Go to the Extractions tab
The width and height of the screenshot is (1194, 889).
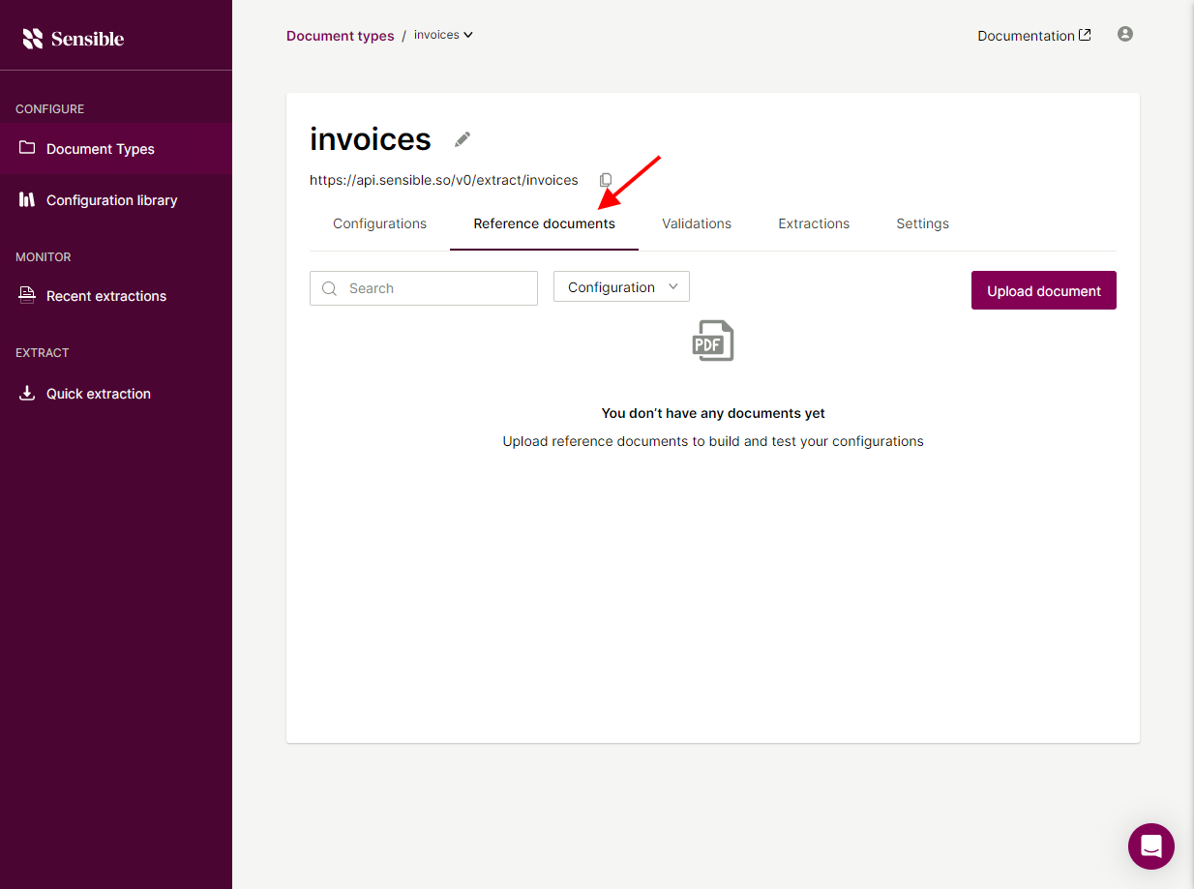coord(814,223)
